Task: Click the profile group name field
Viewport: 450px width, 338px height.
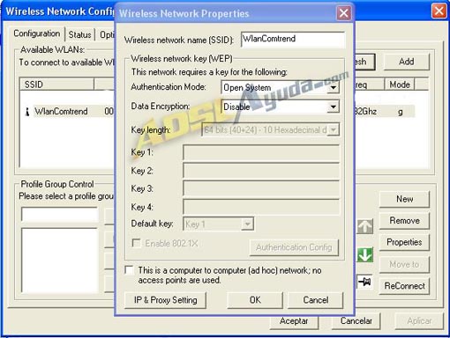Action: pyautogui.click(x=60, y=215)
